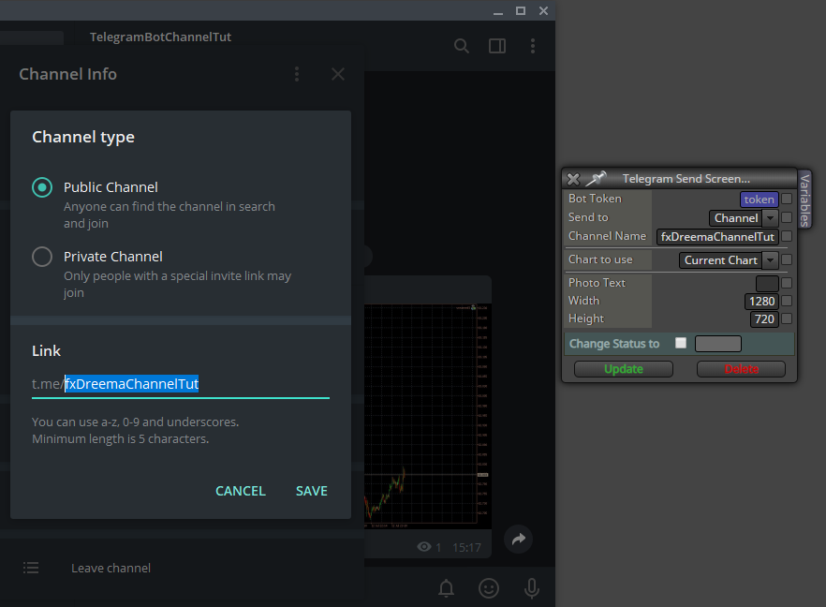This screenshot has height=607, width=826.
Task: Open the Channel Info three-dot options
Action: point(297,74)
